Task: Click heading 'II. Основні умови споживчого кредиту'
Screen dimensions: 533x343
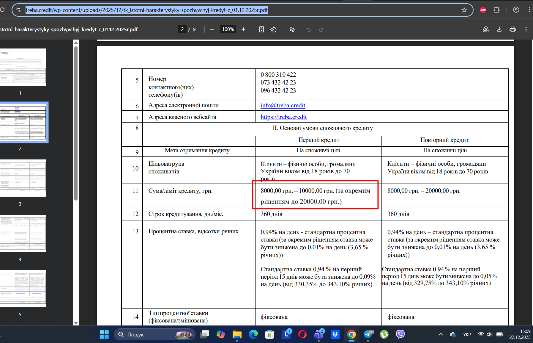Action: point(323,128)
